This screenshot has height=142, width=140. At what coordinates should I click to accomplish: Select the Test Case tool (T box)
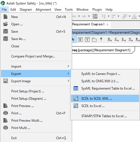[87, 39]
